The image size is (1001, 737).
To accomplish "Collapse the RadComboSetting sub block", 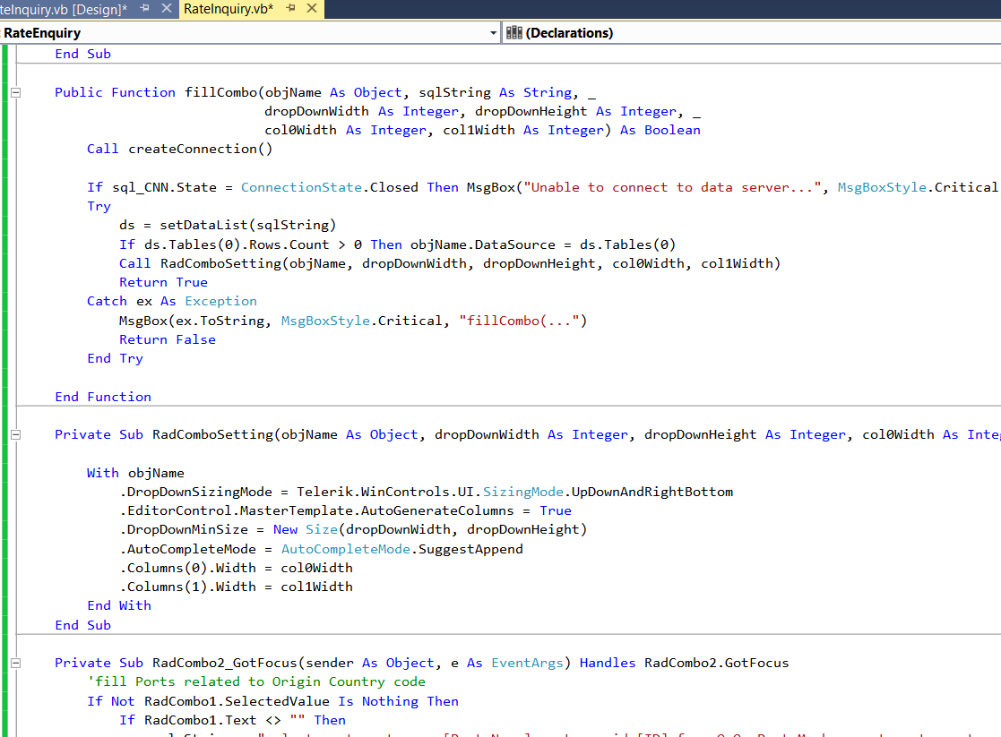I will tap(16, 434).
